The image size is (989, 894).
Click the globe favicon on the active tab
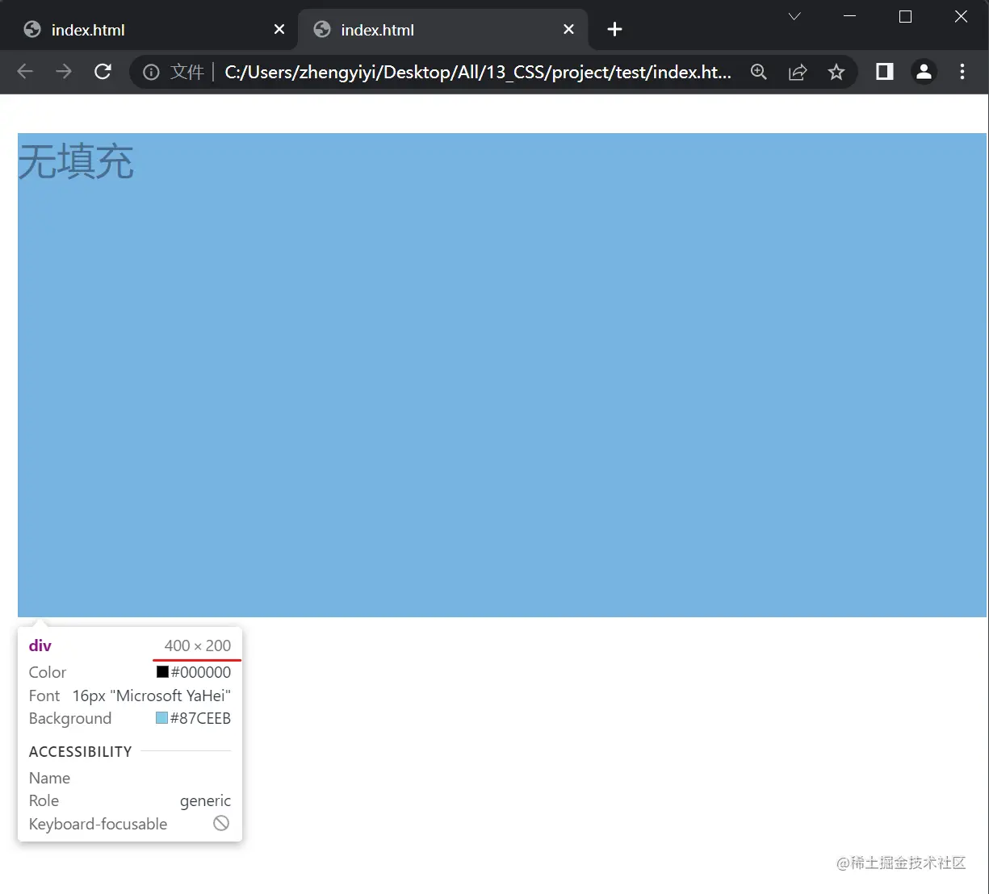322,29
